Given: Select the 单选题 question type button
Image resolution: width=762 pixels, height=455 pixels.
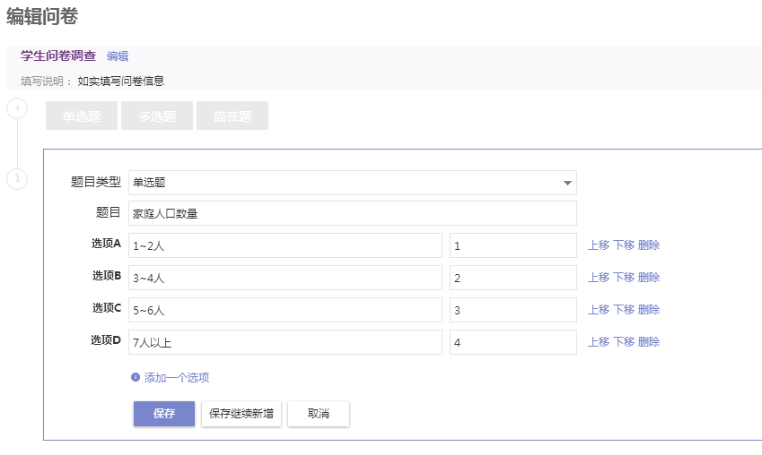Looking at the screenshot, I should [x=82, y=116].
